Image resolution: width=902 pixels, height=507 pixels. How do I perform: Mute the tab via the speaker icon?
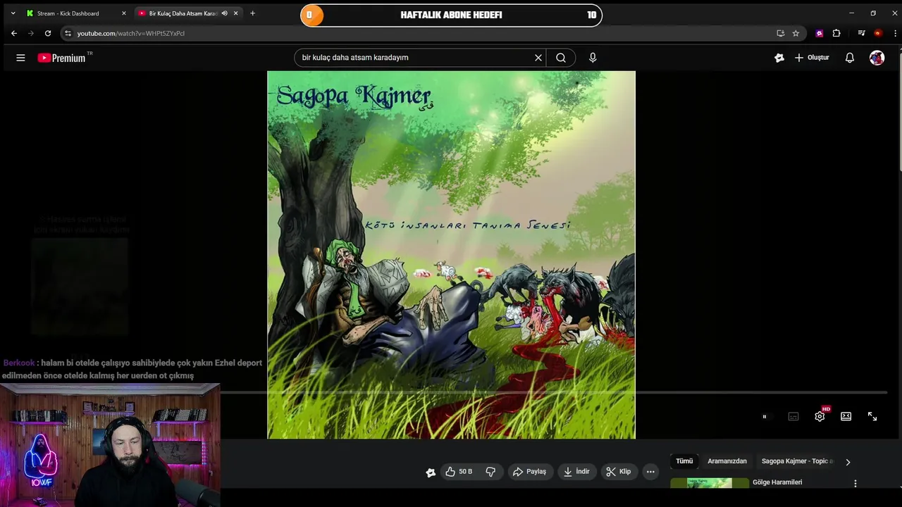click(x=225, y=13)
